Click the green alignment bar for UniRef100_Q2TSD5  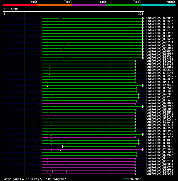click(x=92, y=21)
